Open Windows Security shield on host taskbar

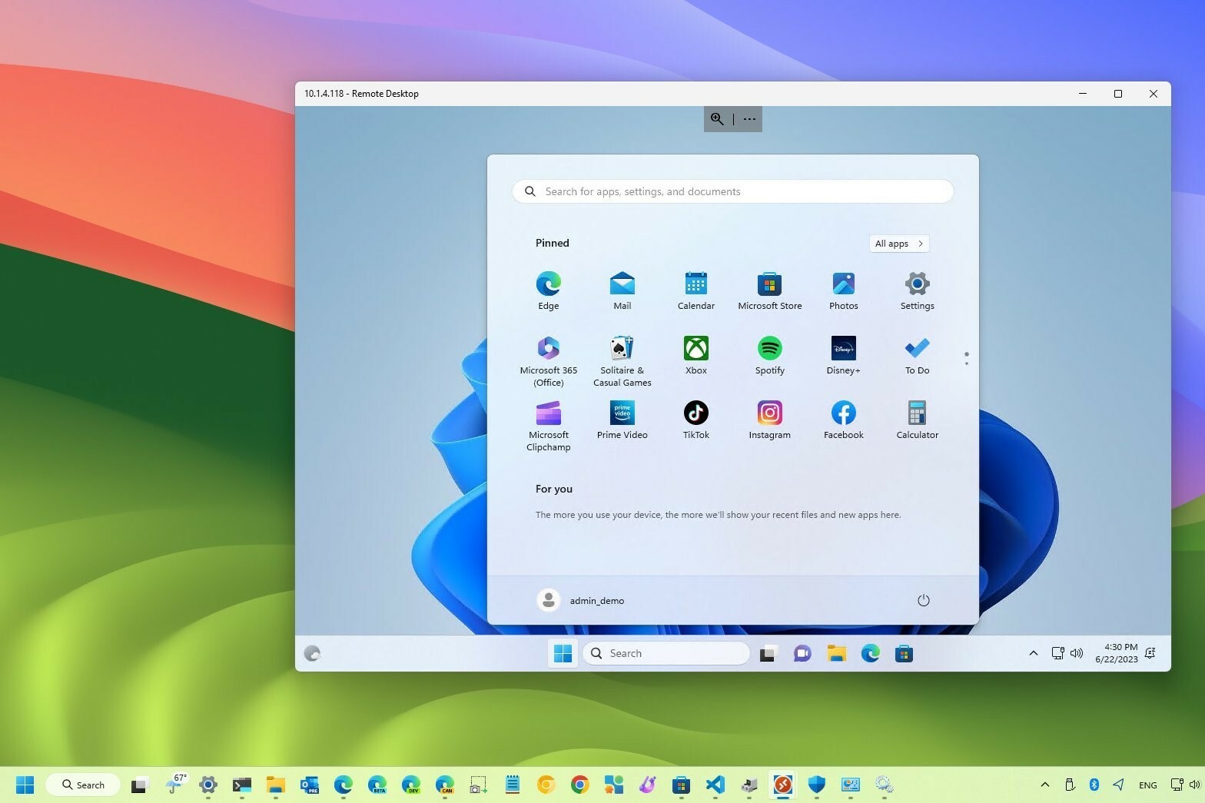[x=816, y=785]
